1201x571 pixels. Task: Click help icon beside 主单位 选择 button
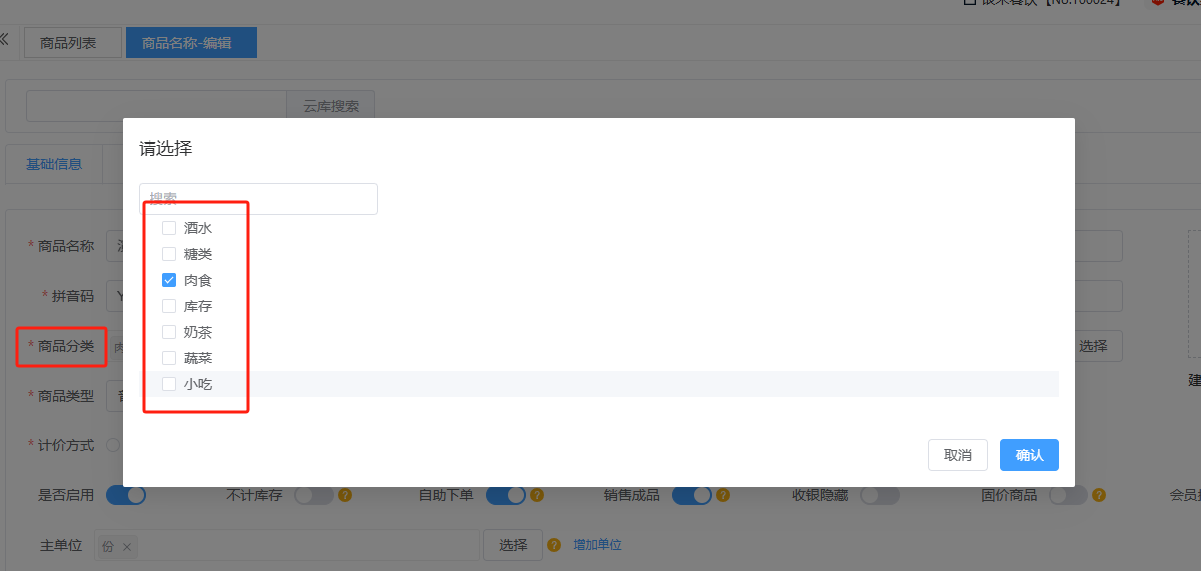coord(555,545)
